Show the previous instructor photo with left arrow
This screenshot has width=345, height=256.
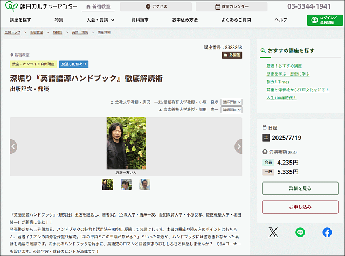pos(13,146)
